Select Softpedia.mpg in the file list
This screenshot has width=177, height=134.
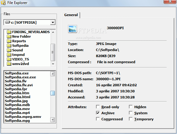coord(17,121)
